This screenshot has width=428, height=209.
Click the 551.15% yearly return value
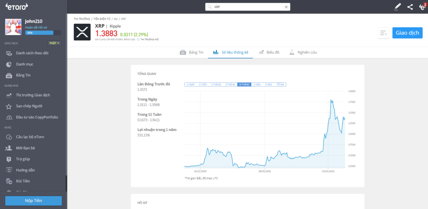[x=144, y=135]
